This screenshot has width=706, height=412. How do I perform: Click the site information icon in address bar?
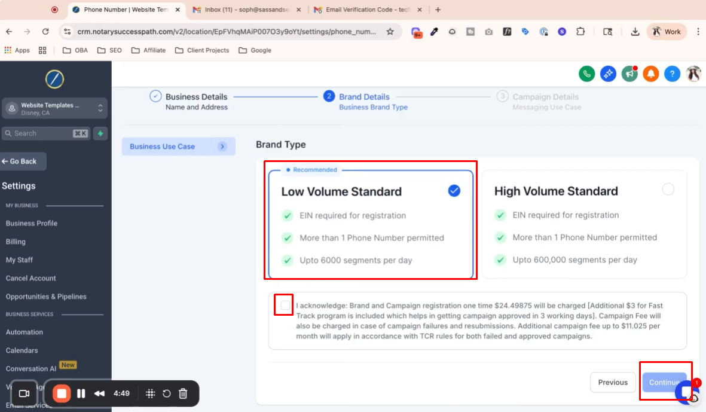click(x=68, y=32)
